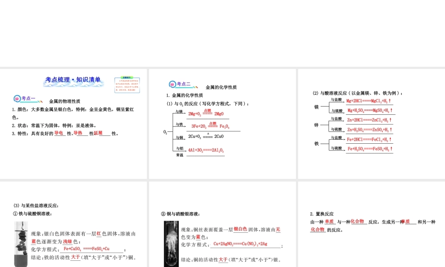Click the heading (3) 与某些盐溶液反应
445x267 pixels.
(x=36, y=206)
